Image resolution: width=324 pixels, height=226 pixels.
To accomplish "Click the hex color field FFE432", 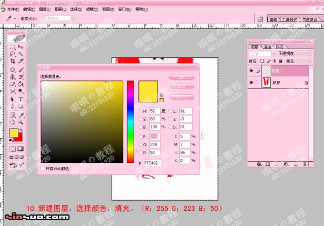I will point(153,163).
